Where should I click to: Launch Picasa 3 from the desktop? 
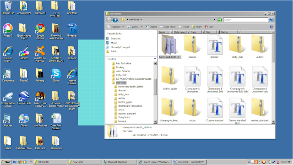(x=8, y=30)
